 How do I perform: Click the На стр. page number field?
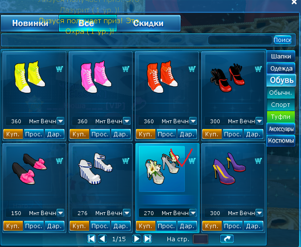click(x=200, y=239)
